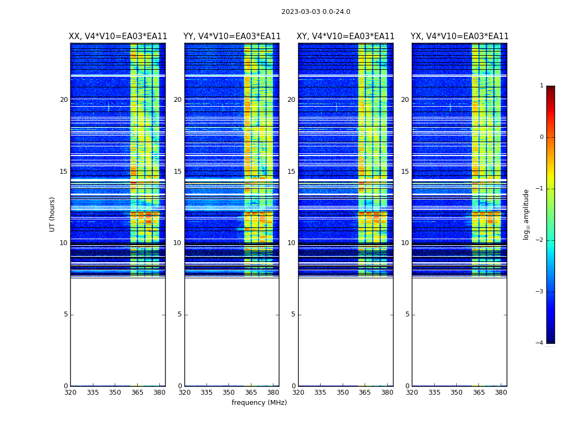
Task: Click the YX, V4*V10=EA03*EA11 panel title
Action: pos(460,36)
